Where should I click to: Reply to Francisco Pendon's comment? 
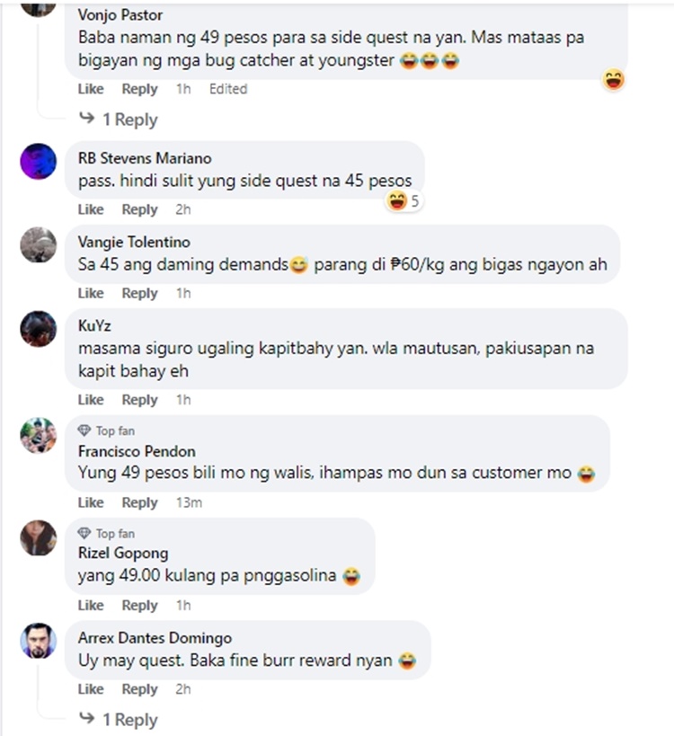pos(140,502)
